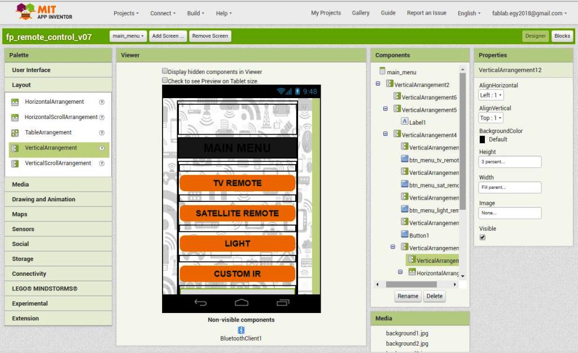The image size is (578, 353).
Task: Click the Button1 component icon
Action: [404, 234]
